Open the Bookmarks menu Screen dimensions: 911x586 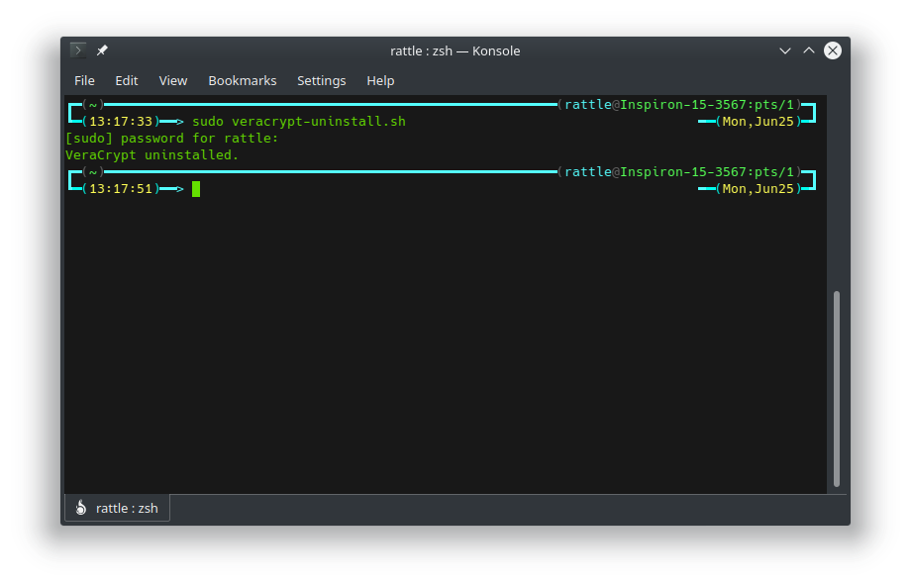click(243, 81)
